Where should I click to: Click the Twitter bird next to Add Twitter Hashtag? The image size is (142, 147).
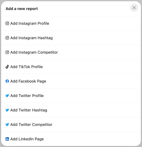(x=7, y=110)
